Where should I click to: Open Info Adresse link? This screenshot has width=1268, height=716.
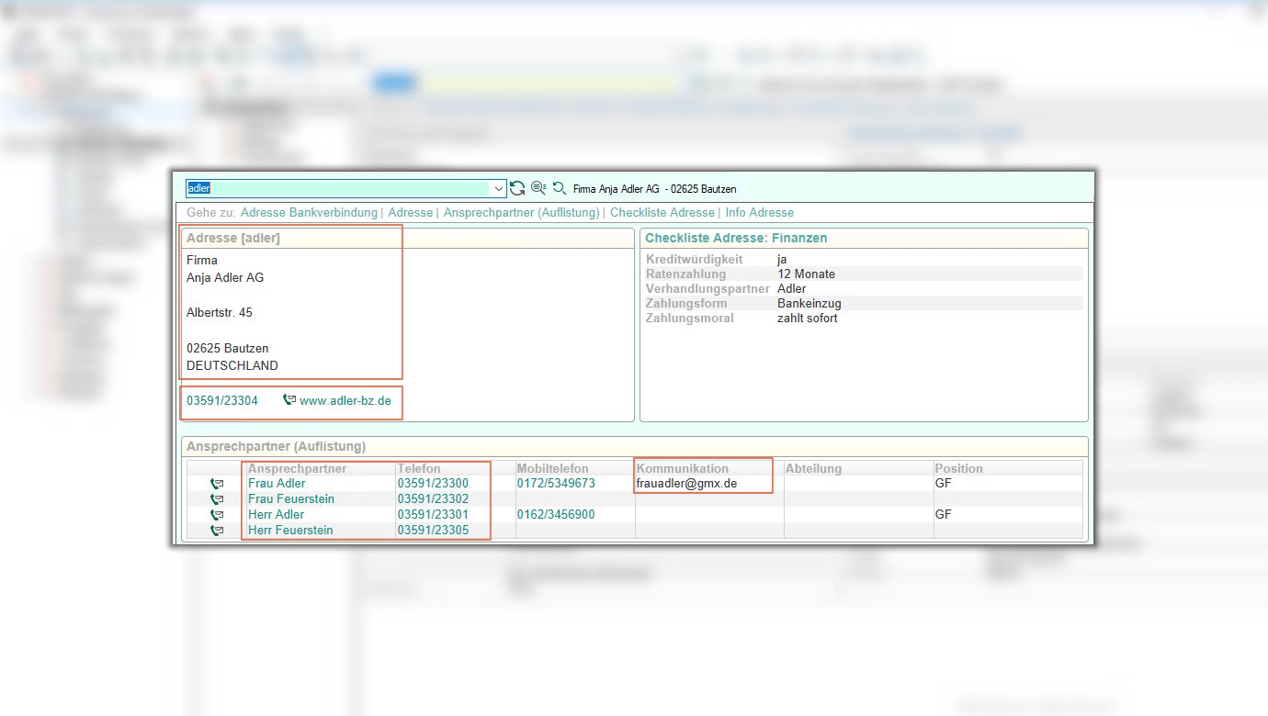point(759,212)
